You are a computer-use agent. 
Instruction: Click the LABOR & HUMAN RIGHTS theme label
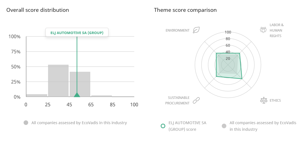(277, 30)
